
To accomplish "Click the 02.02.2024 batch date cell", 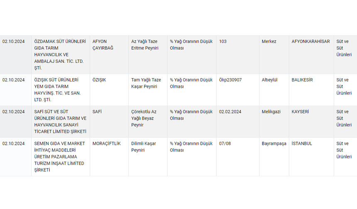I will tap(230, 112).
